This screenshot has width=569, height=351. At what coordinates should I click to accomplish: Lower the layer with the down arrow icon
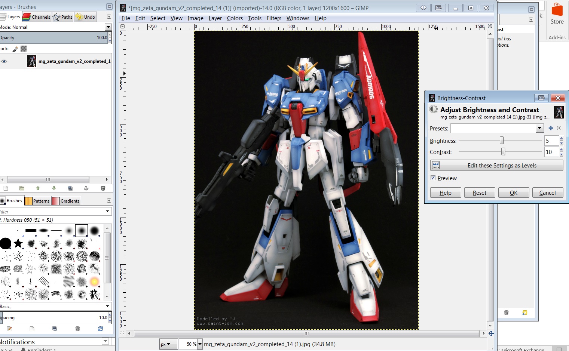[53, 188]
